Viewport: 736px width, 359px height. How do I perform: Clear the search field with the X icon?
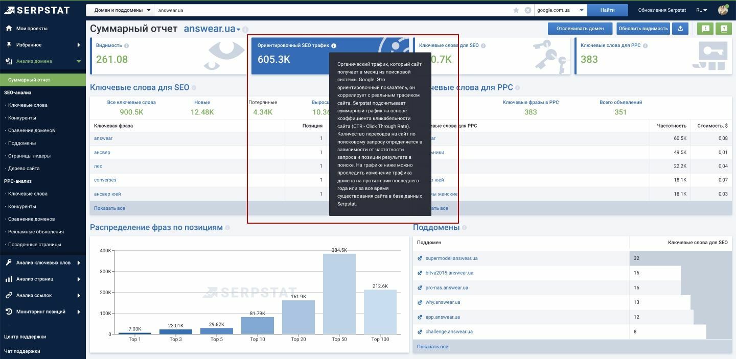528,10
